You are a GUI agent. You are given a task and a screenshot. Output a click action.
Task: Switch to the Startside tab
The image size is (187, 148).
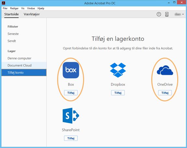pyautogui.click(x=11, y=14)
